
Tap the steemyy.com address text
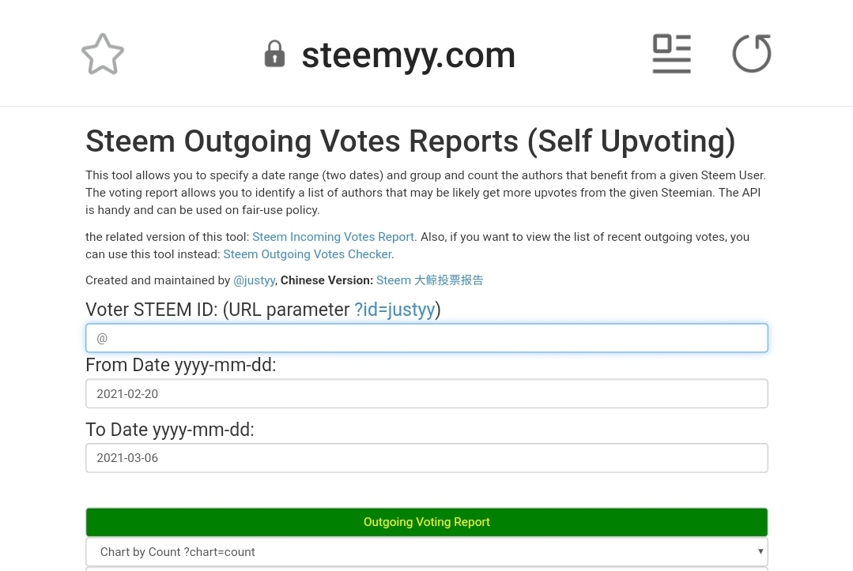click(408, 55)
